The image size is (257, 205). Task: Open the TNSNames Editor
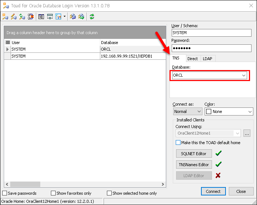[194, 164]
